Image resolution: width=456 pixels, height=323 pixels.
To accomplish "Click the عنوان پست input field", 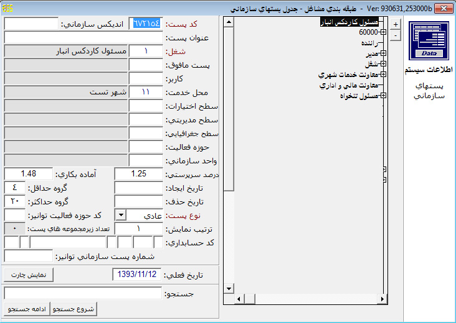I will tap(83, 37).
